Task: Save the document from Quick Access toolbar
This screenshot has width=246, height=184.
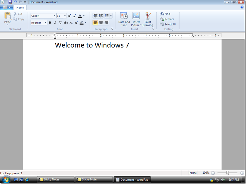Action: tap(10, 2)
